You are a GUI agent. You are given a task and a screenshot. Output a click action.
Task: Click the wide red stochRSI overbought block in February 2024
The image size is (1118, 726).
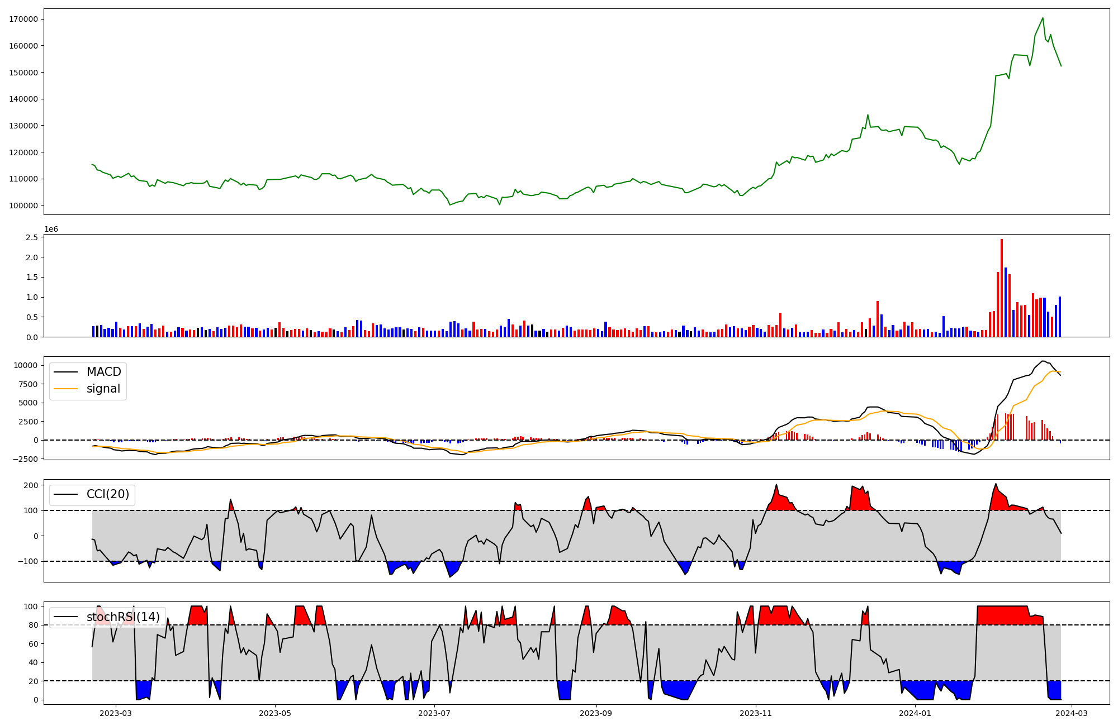pyautogui.click(x=1003, y=615)
